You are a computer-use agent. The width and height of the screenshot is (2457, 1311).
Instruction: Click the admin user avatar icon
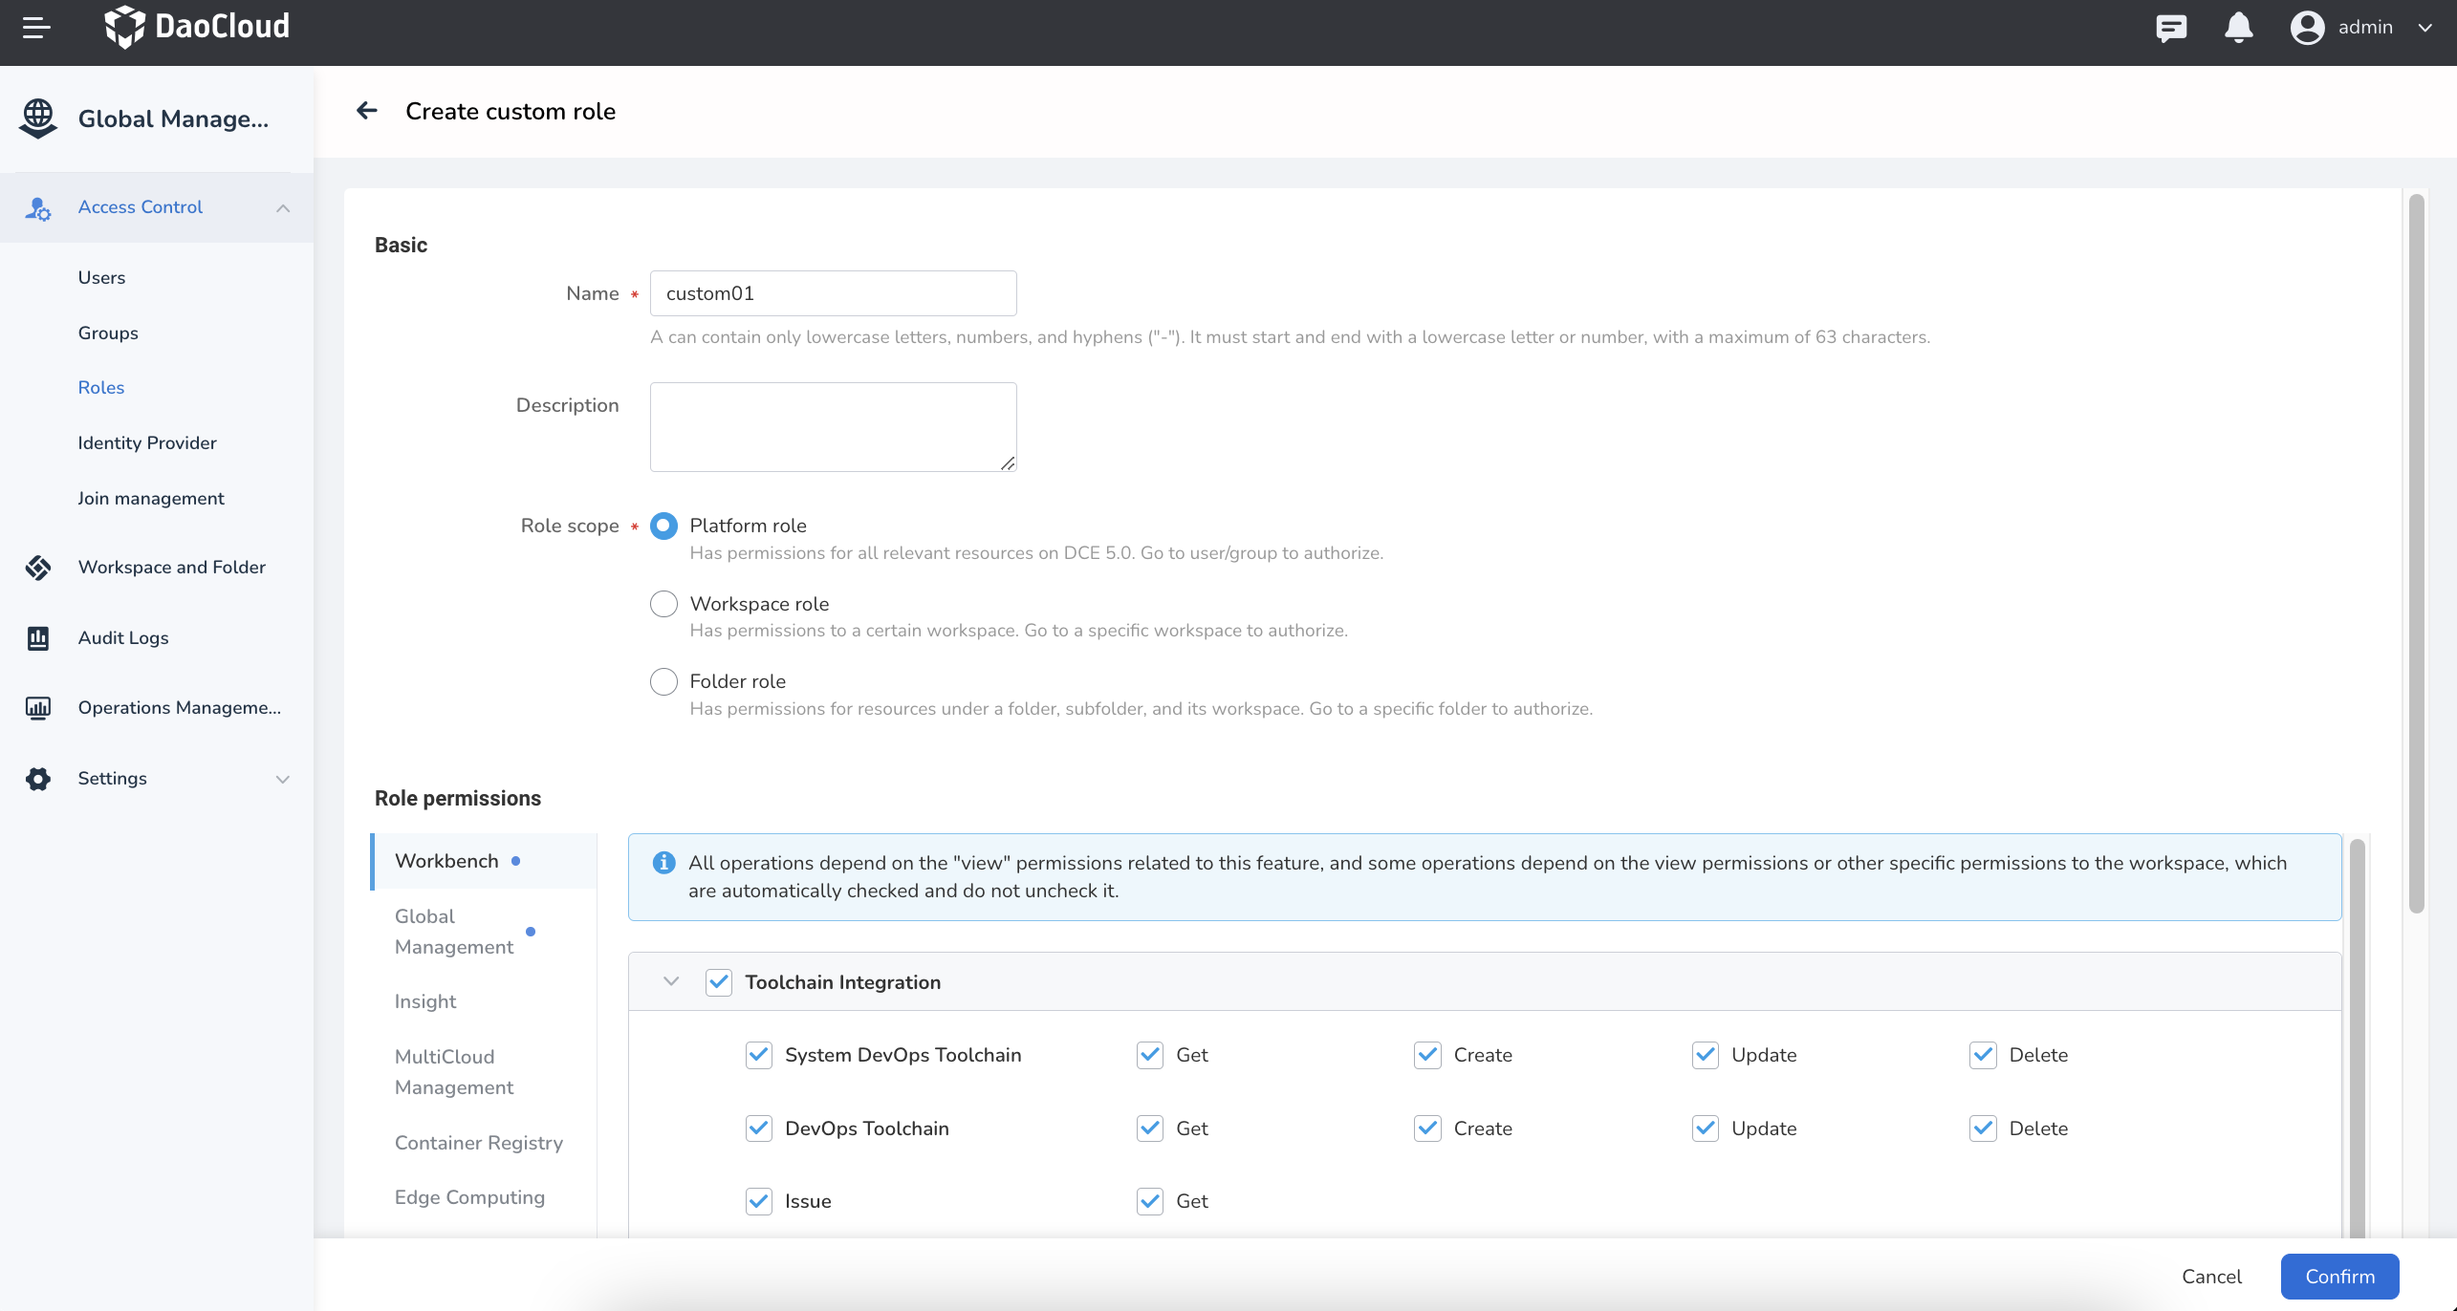(x=2307, y=28)
